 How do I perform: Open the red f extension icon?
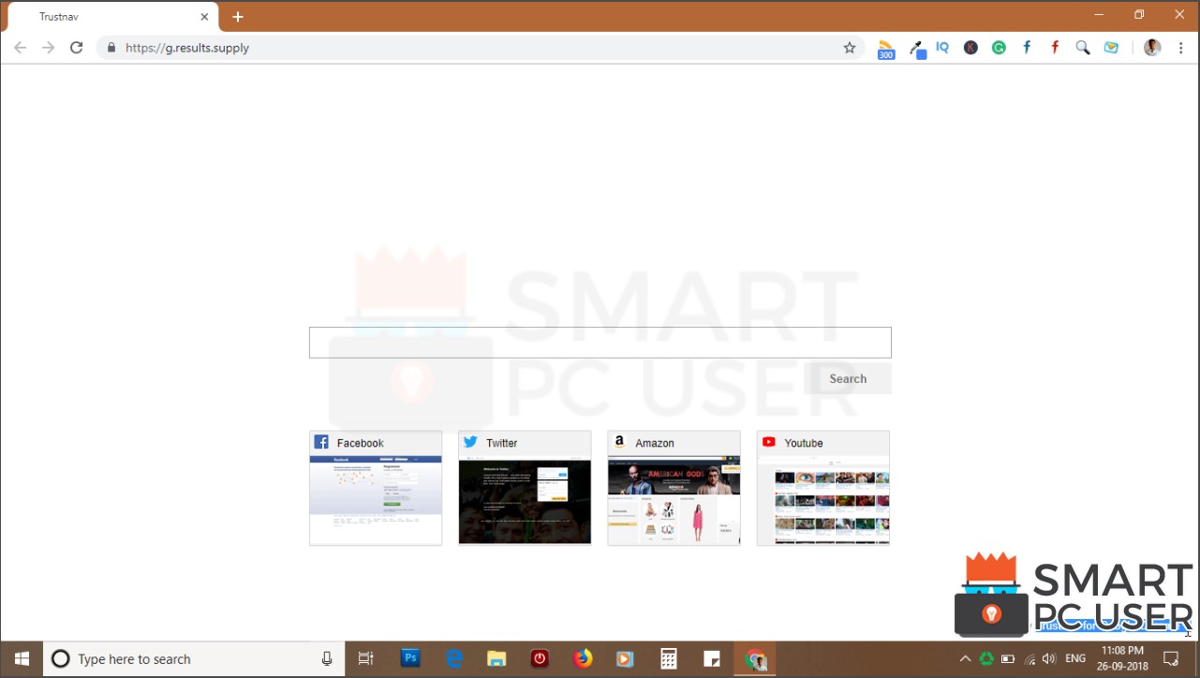click(1055, 48)
